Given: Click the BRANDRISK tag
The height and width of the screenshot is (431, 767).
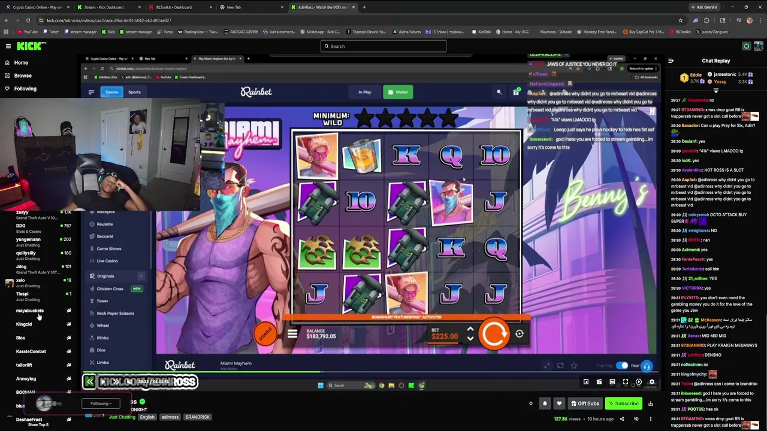Looking at the screenshot, I should click(x=197, y=417).
